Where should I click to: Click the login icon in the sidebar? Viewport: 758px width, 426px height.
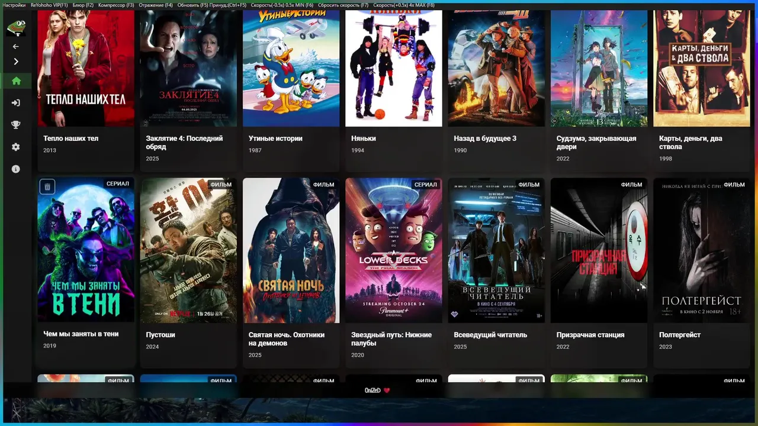(16, 103)
